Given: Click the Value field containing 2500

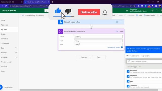Looking at the screenshot, I should [98, 44].
